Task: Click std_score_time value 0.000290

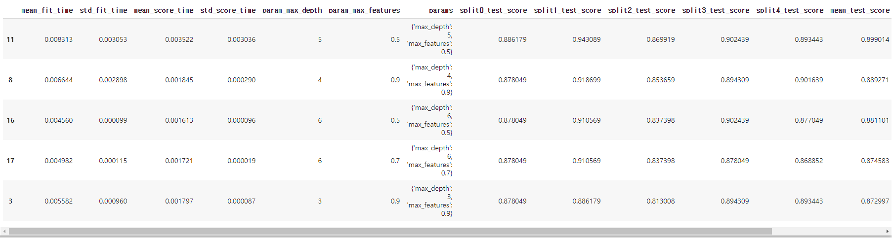Action: (x=241, y=80)
